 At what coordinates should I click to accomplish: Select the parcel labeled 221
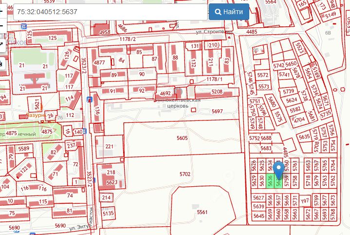click(x=109, y=146)
